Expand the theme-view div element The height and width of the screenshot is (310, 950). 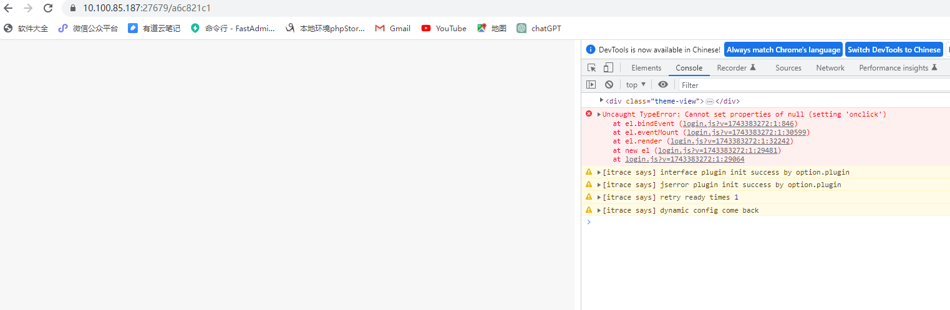click(x=601, y=100)
